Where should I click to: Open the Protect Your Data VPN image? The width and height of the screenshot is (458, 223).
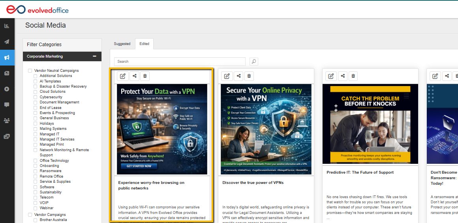click(162, 129)
